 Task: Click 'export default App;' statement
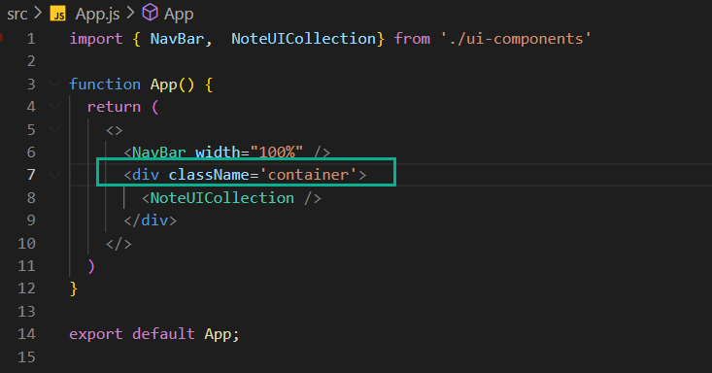pyautogui.click(x=154, y=334)
